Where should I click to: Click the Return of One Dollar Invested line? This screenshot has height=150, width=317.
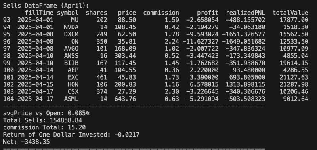pos(71,135)
